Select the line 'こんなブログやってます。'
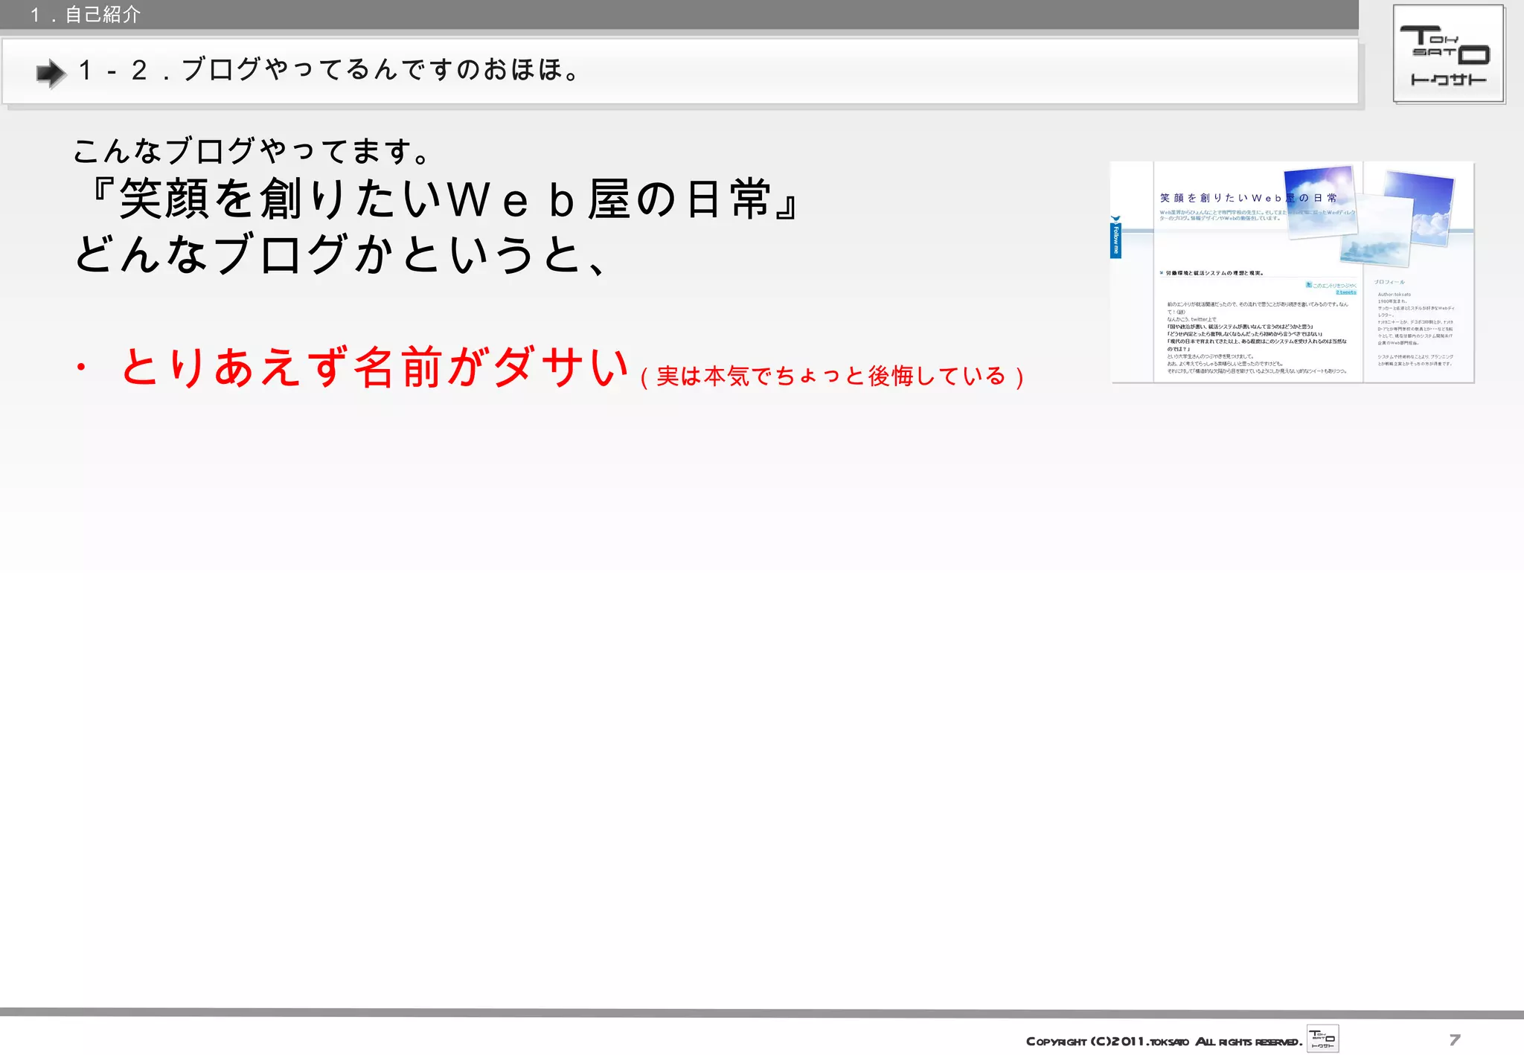1524x1055 pixels. (252, 151)
